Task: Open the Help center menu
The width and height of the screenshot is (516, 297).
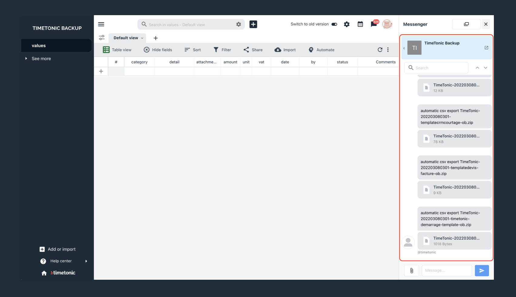Action: [x=64, y=261]
